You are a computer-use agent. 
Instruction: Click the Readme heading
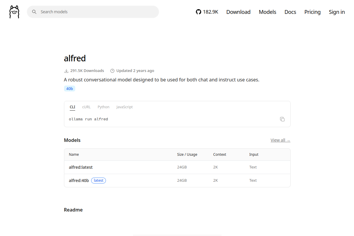73,210
